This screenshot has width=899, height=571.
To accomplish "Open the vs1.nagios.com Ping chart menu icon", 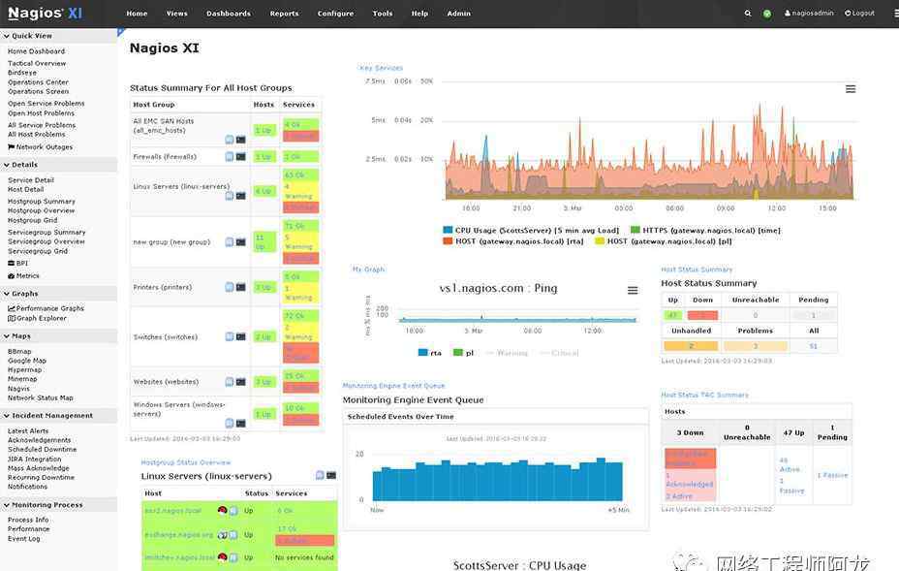I will tap(633, 291).
